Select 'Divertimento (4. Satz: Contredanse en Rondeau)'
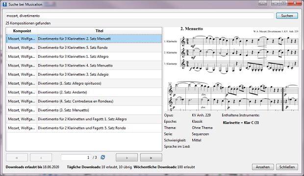 click(x=84, y=101)
